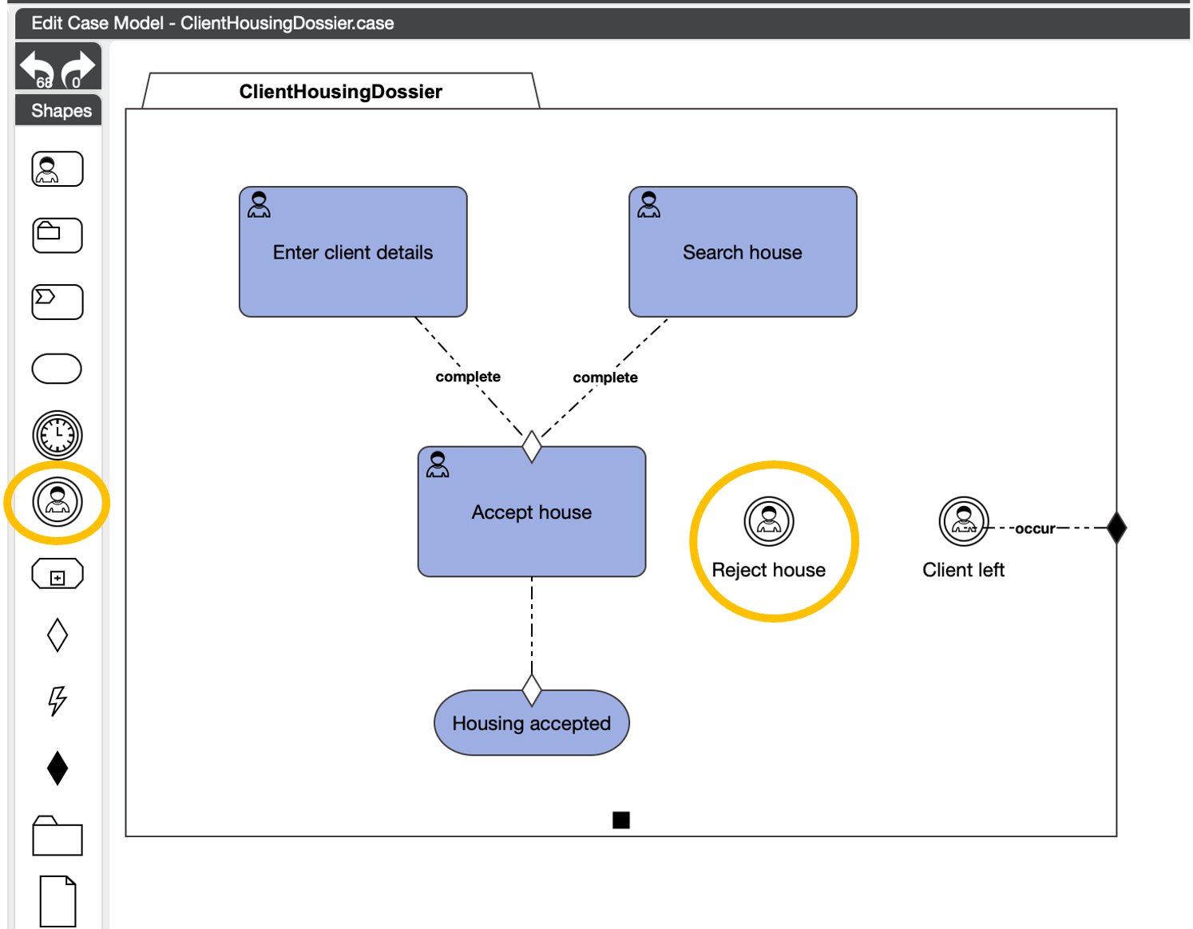Select the Stage shape with plus marker
This screenshot has width=1193, height=929.
tap(57, 574)
